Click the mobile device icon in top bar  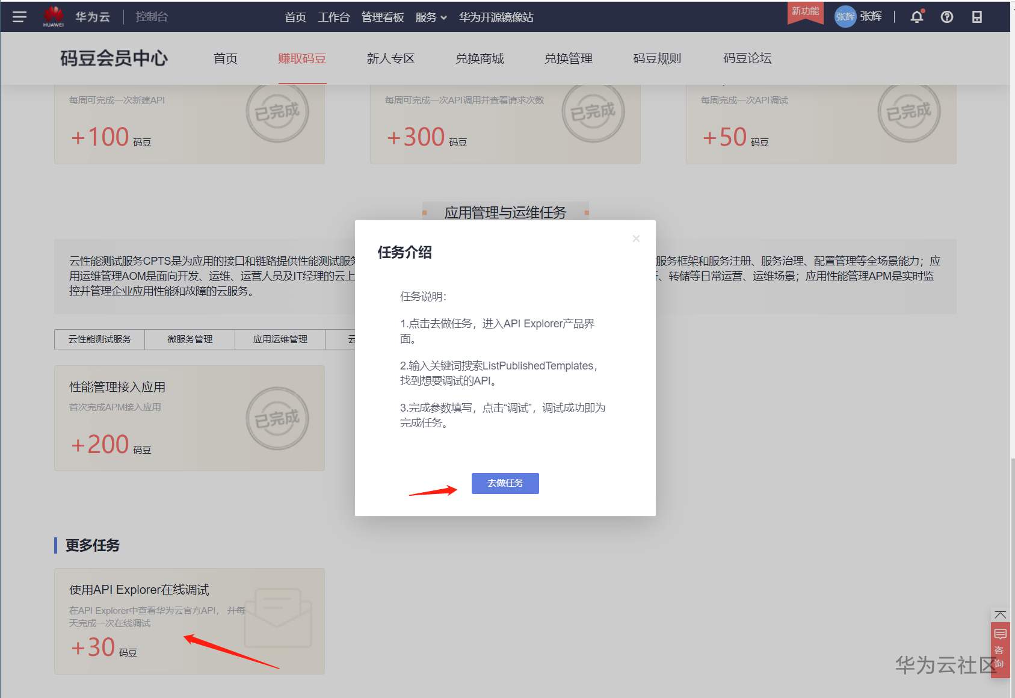pos(977,17)
